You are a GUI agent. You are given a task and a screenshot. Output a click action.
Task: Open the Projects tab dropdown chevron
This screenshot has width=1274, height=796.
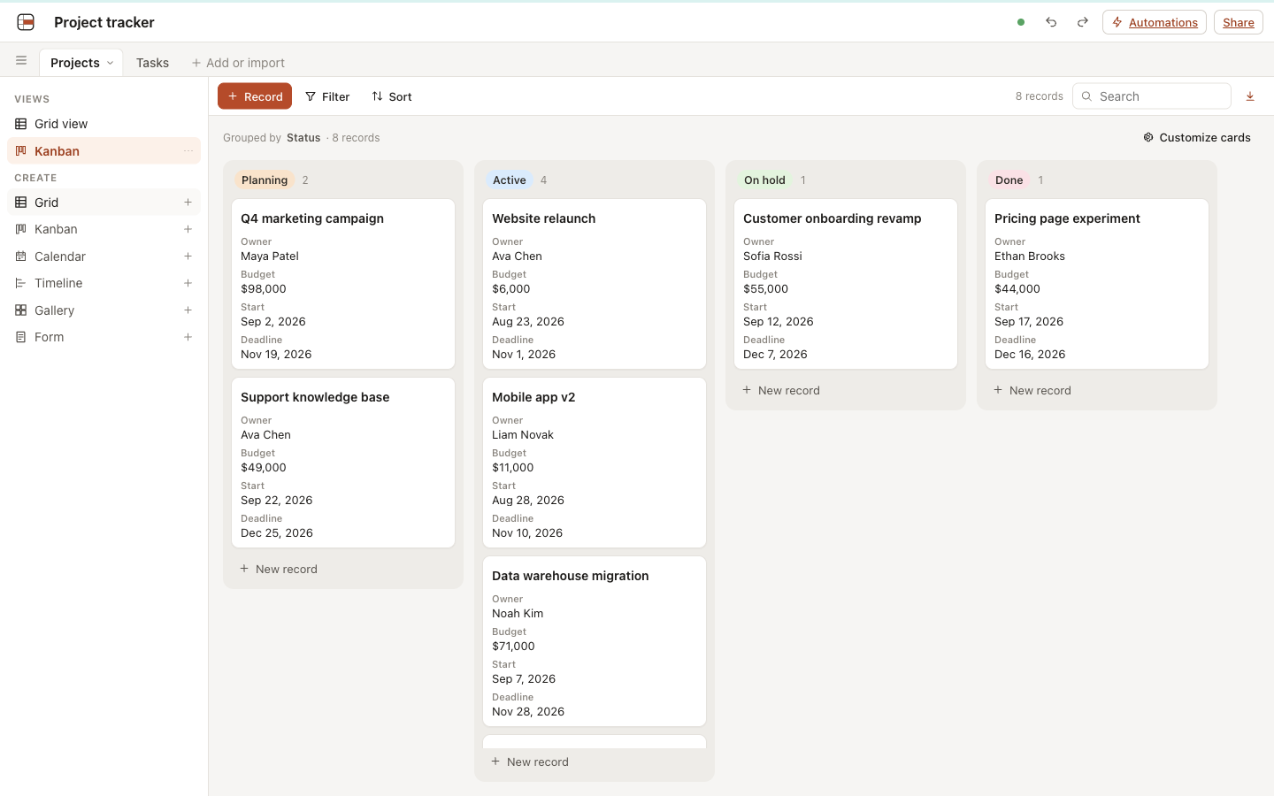click(110, 63)
